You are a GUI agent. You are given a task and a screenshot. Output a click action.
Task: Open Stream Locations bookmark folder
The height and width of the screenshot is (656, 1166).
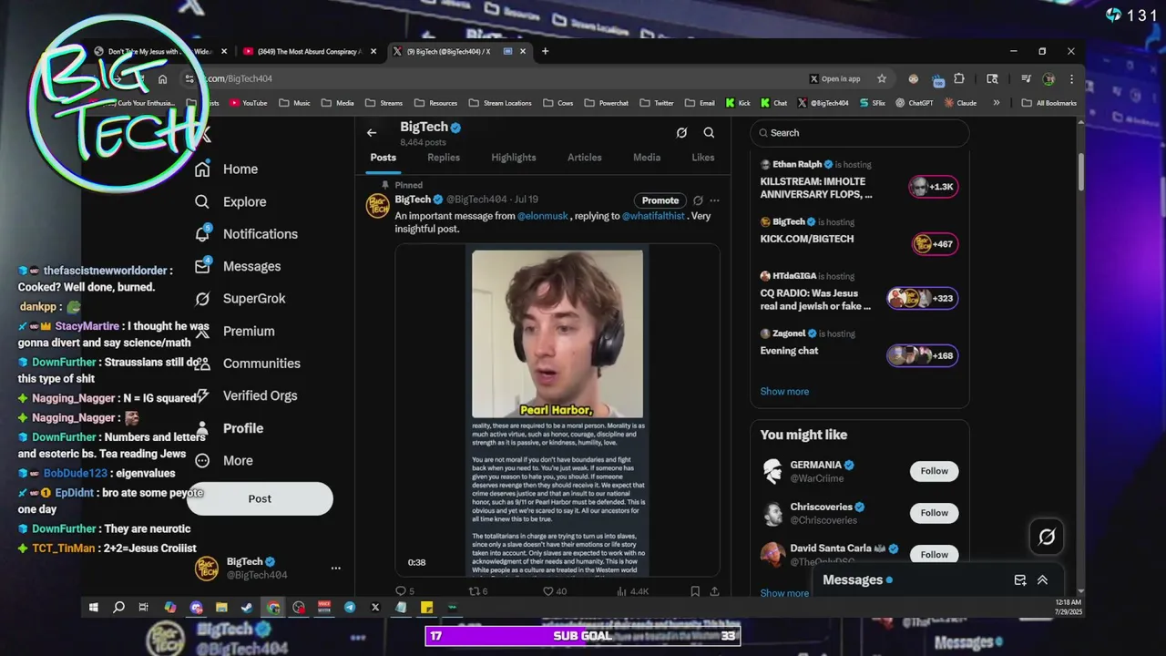point(500,103)
